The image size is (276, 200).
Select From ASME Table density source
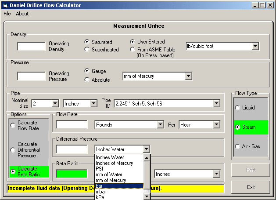coord(133,50)
